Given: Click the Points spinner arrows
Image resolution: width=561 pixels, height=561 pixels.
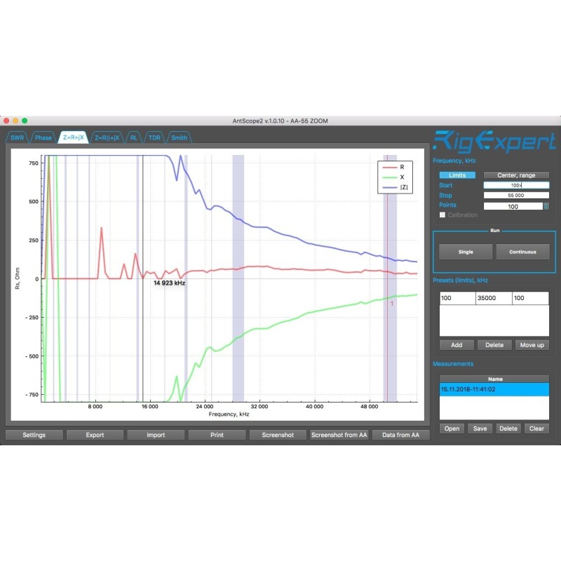Looking at the screenshot, I should point(546,206).
